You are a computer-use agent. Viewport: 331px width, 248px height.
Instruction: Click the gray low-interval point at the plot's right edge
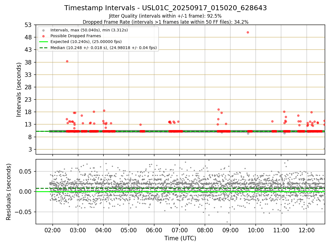tap(324, 149)
